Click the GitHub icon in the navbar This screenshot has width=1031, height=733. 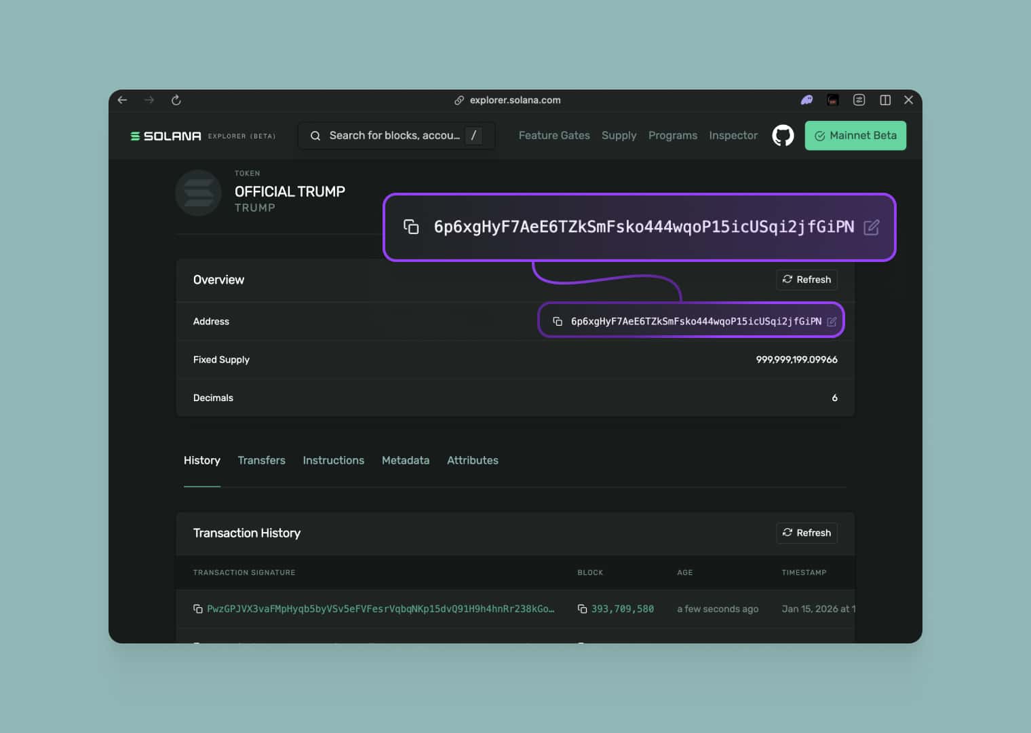click(x=783, y=135)
